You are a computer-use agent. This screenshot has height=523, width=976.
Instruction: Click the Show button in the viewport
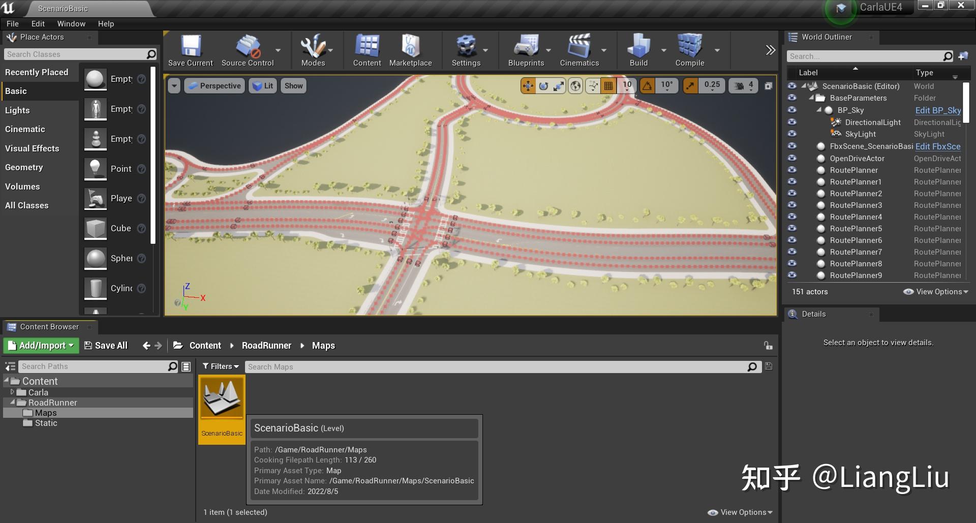(293, 86)
